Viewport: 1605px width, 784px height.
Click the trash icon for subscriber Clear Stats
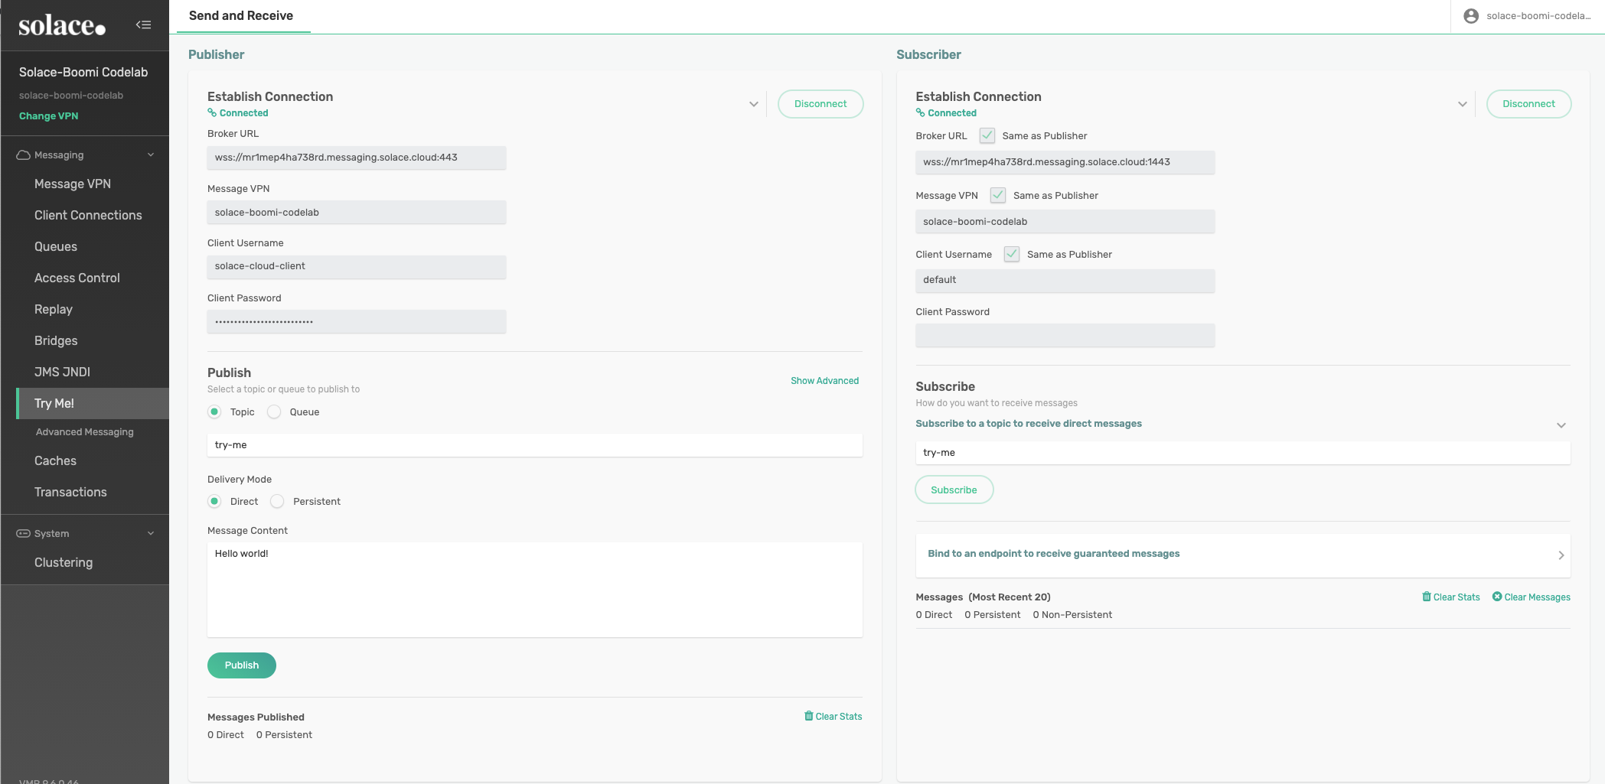[x=1426, y=597]
